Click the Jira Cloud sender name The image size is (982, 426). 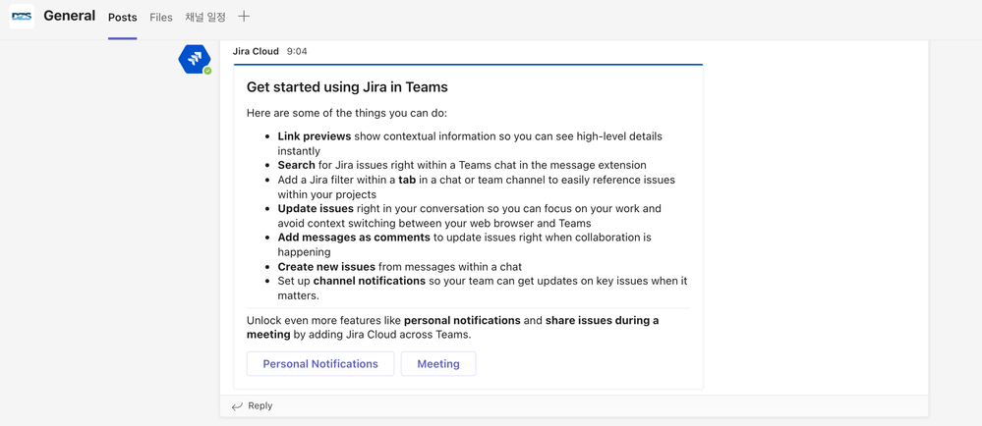point(256,51)
